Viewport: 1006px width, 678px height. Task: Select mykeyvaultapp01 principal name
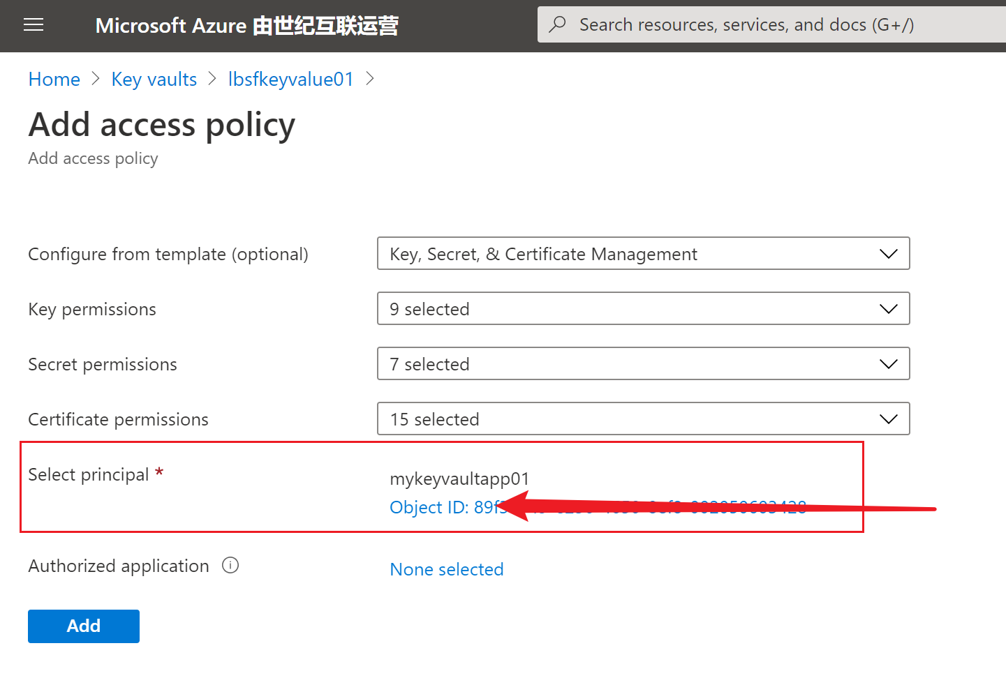coord(459,479)
